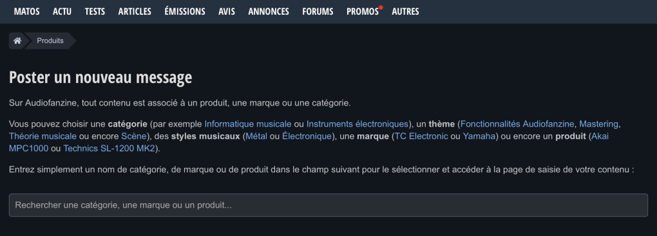Open the ARTICLES menu item
The image size is (657, 236).
135,12
